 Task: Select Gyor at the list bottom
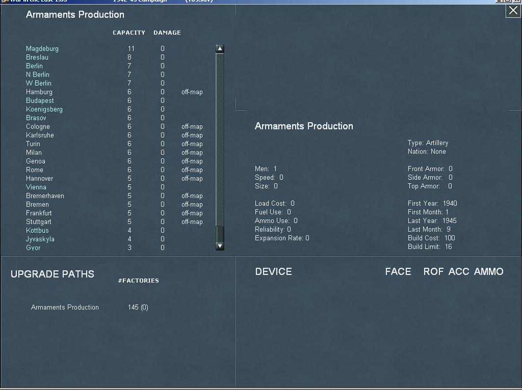(33, 247)
